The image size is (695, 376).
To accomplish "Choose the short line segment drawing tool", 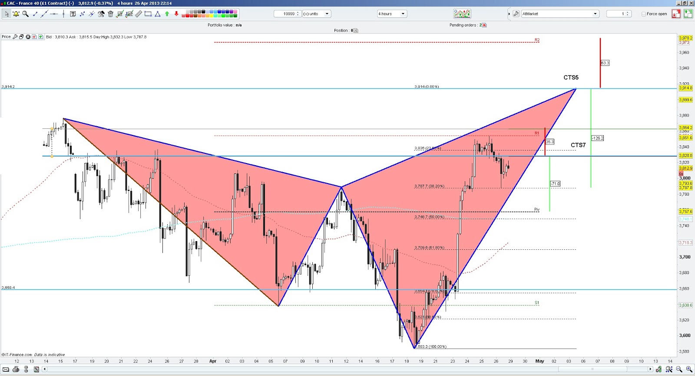I will pos(35,14).
